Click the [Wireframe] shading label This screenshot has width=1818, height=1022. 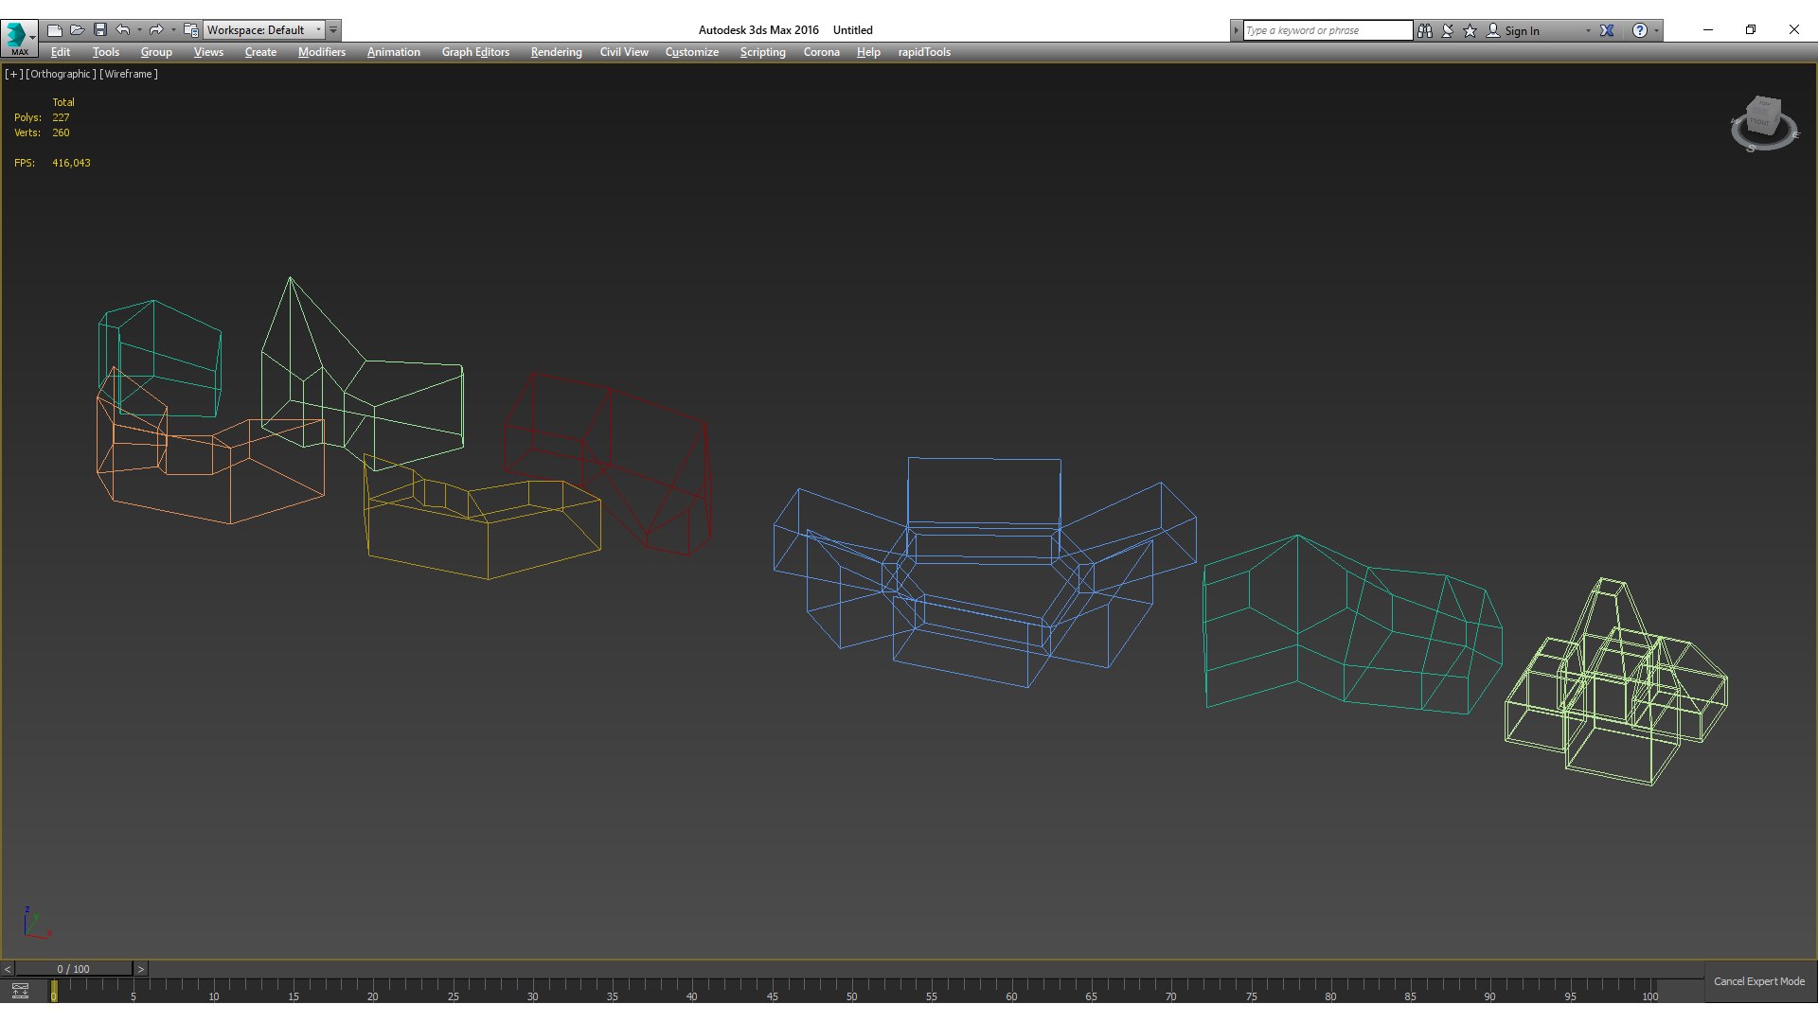coord(129,74)
